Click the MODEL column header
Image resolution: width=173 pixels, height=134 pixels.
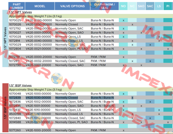40,6
